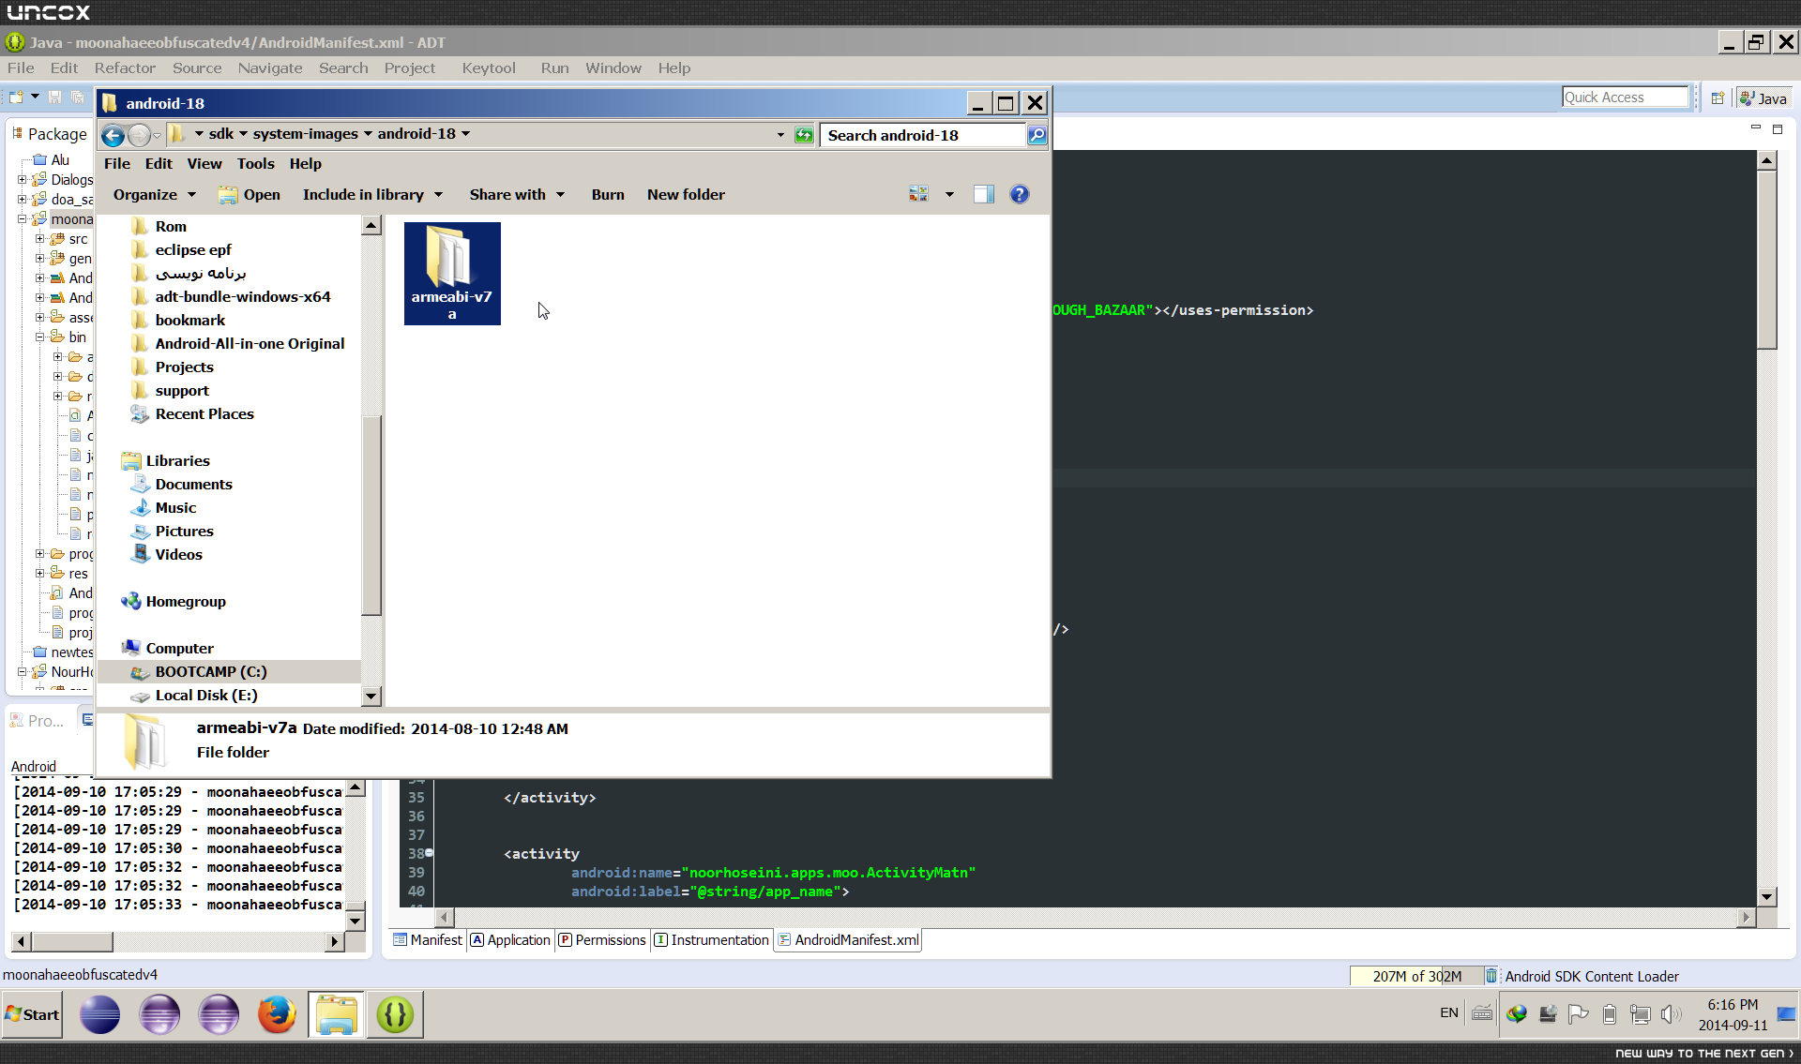Toggle fold marker at editor line 38
This screenshot has height=1064, width=1801.
coord(430,853)
